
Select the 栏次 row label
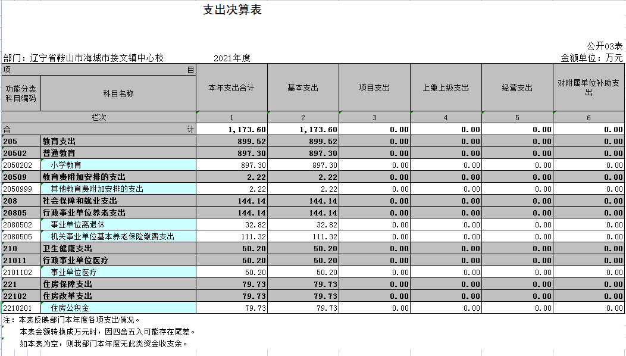tap(99, 117)
